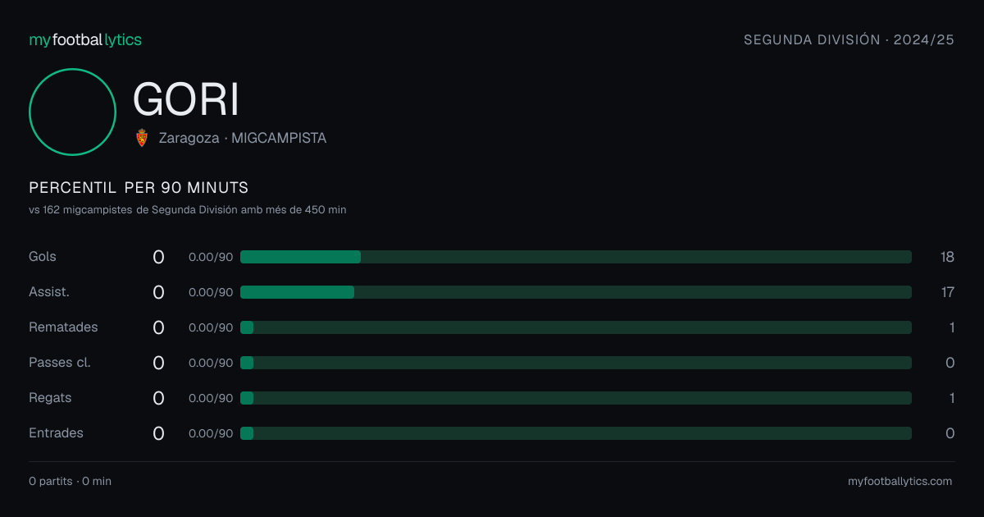The width and height of the screenshot is (984, 517).
Task: Click the Passes cl. percentile bar
Action: point(576,363)
